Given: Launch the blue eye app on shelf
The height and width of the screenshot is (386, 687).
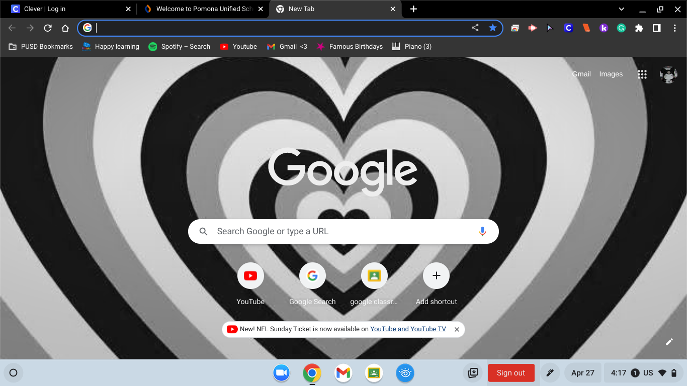Looking at the screenshot, I should click(x=405, y=373).
